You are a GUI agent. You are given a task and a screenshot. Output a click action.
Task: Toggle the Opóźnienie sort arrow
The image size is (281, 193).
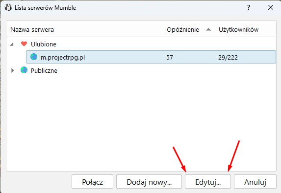point(208,29)
